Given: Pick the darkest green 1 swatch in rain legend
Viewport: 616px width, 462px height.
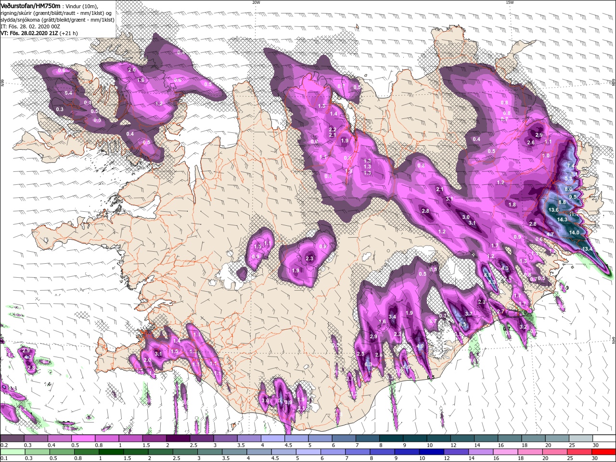Looking at the screenshot, I should tap(111, 452).
